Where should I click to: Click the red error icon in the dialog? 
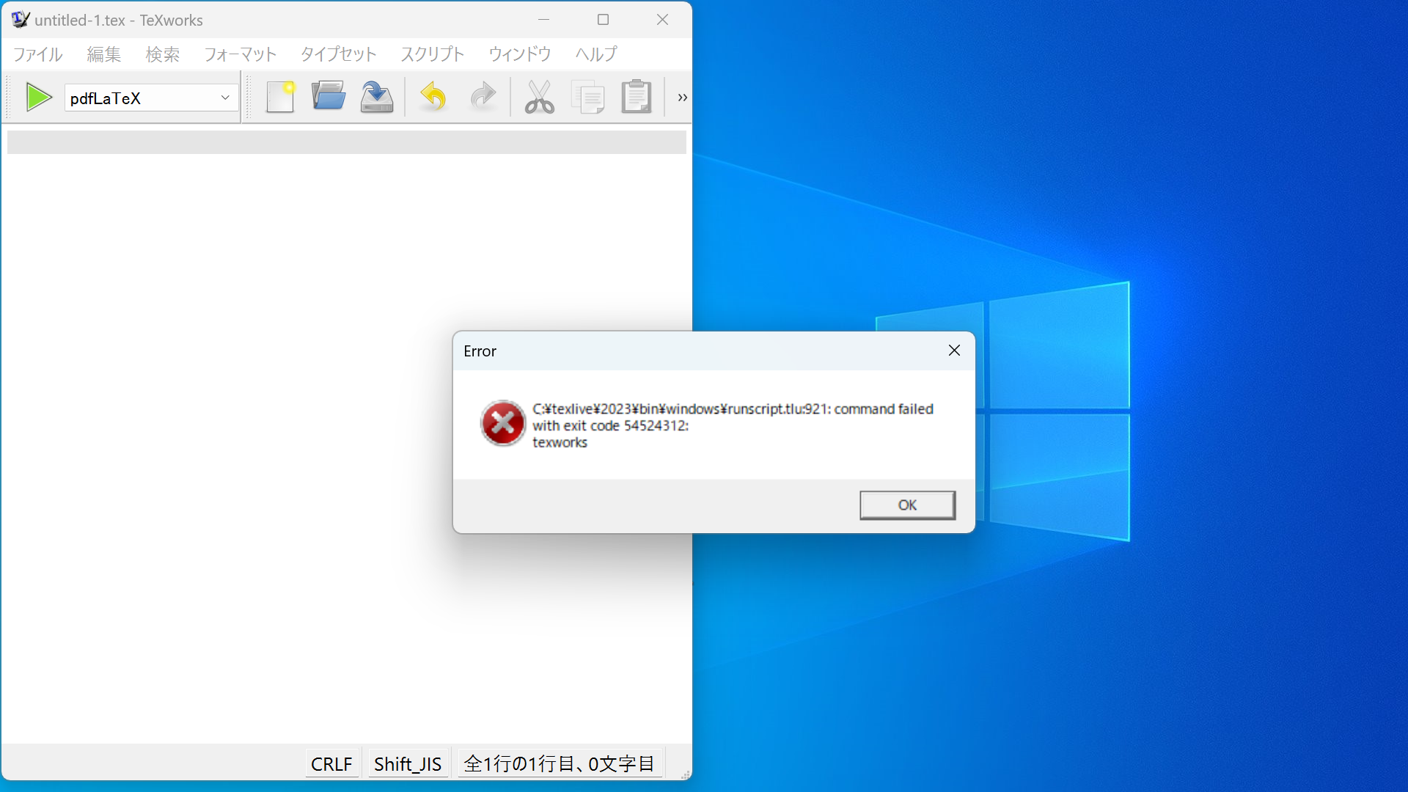click(503, 423)
